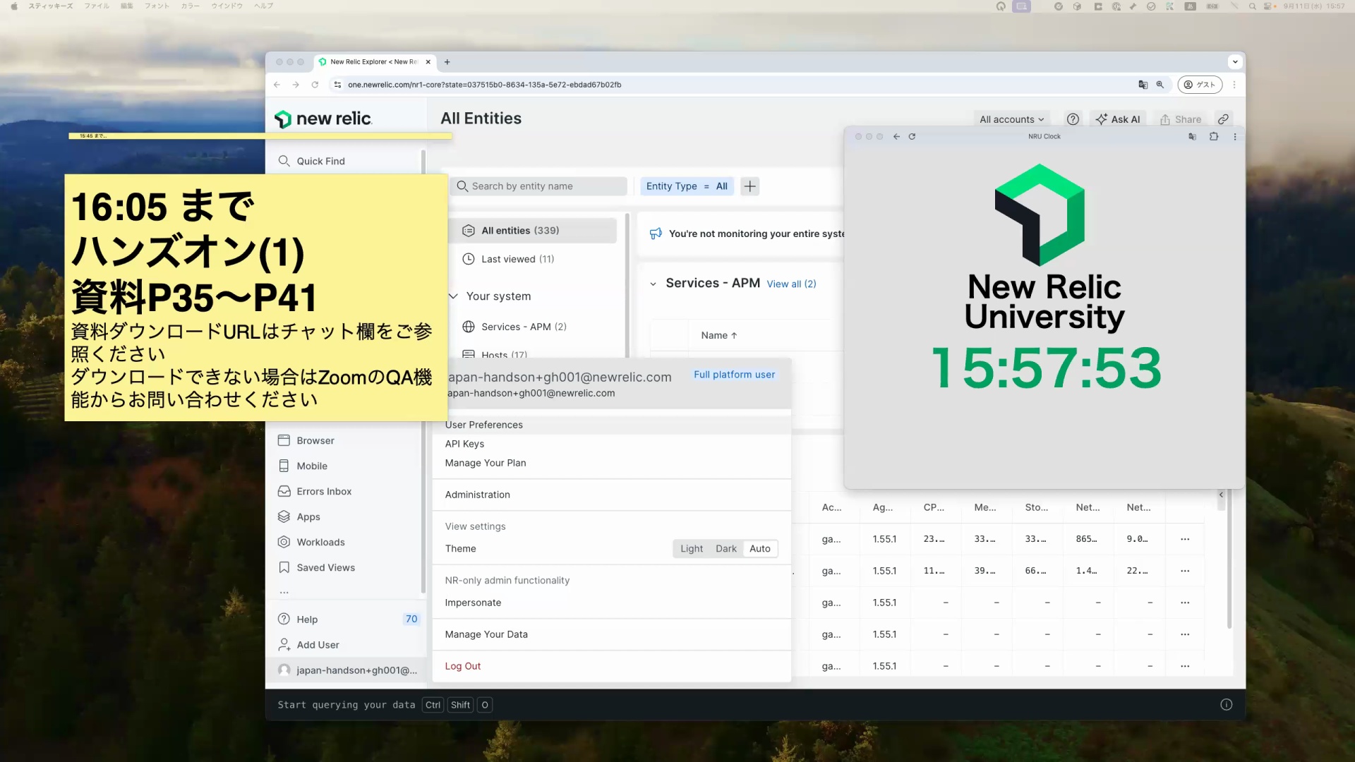Click the Full platform user label
The height and width of the screenshot is (762, 1355).
[734, 375]
